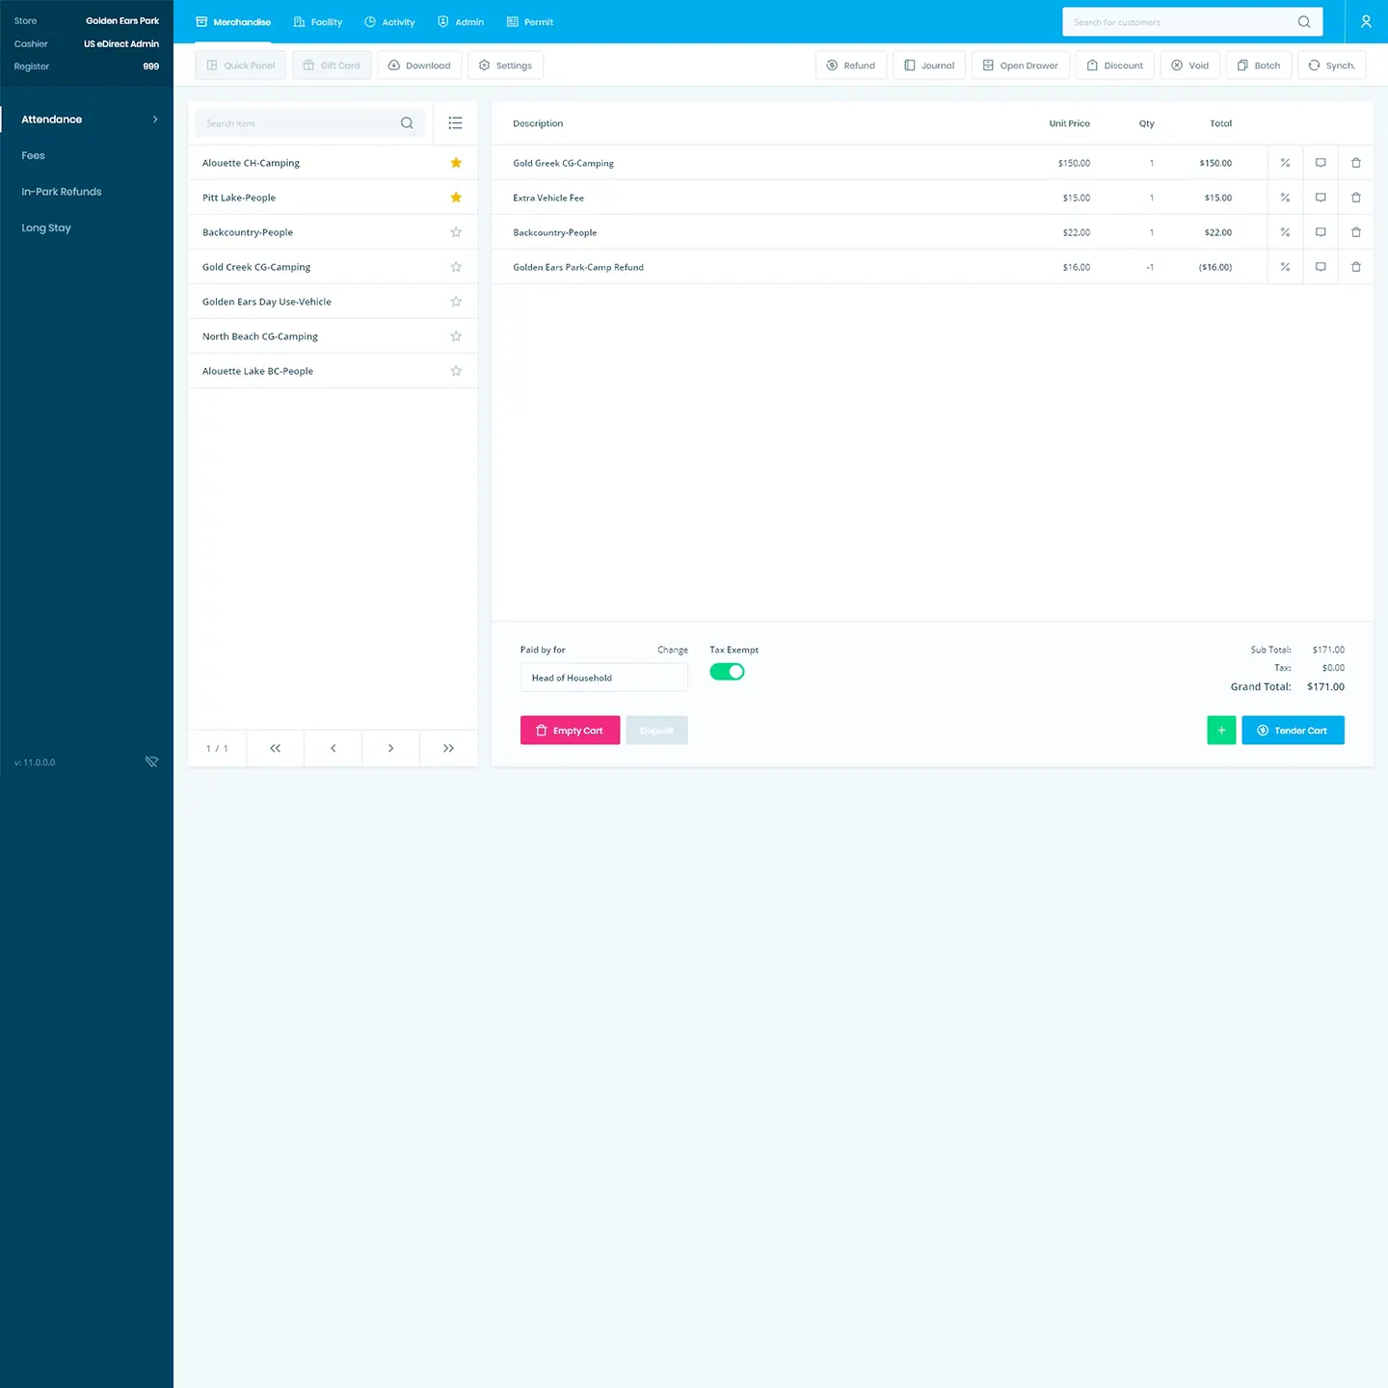Turn off the Tax Exempt switch
Screen dimensions: 1388x1388
click(727, 672)
